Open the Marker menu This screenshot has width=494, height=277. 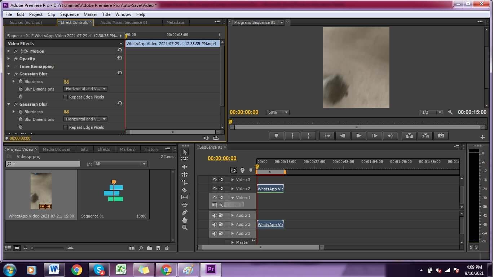tap(90, 14)
